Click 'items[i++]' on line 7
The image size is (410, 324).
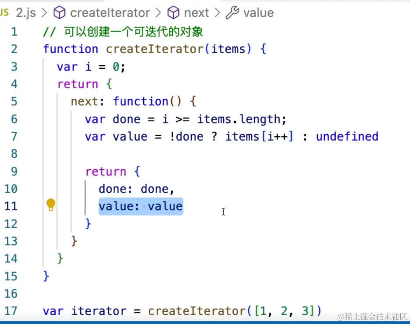pos(259,137)
